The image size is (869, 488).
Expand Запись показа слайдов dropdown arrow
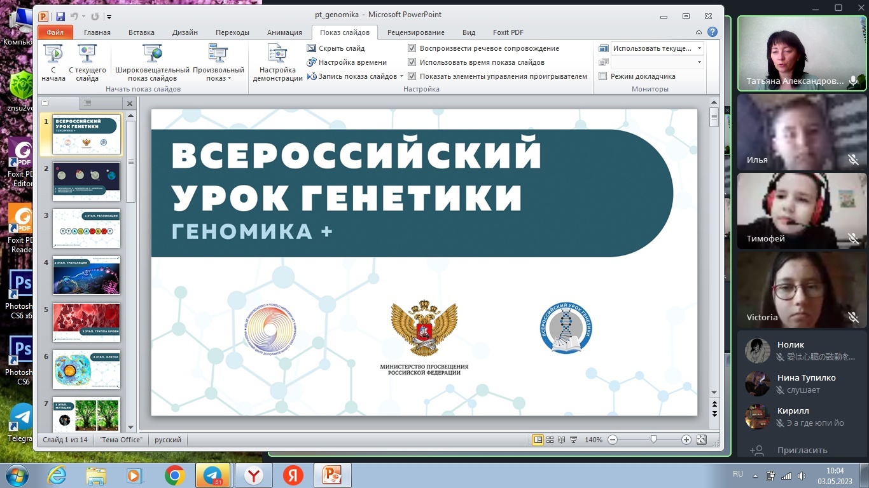pos(402,76)
